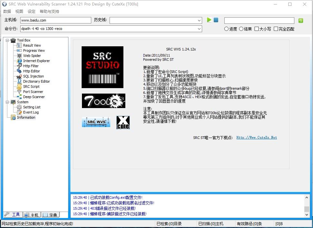Screen dimensions: 313x228
Task: Select the 结果 radio button
Action: pyautogui.click(x=241, y=29)
